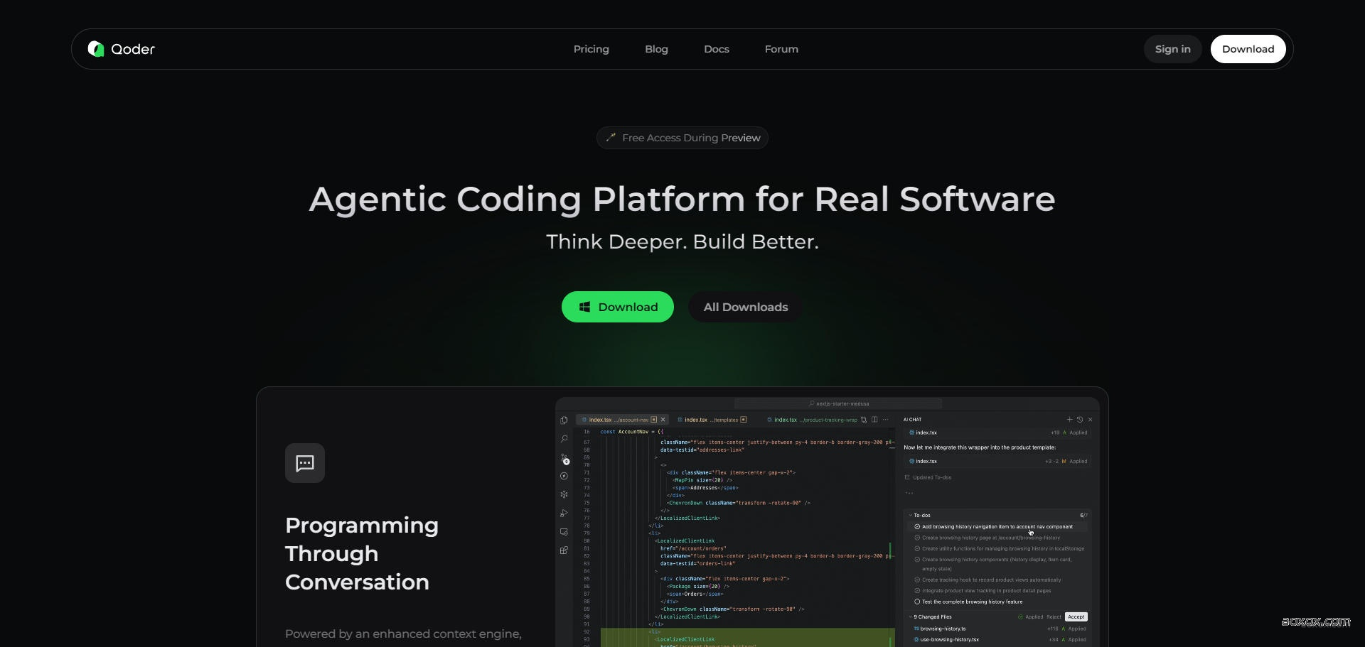1365x647 pixels.
Task: Open the Explorer icon in the IDE sidebar
Action: pyautogui.click(x=564, y=420)
